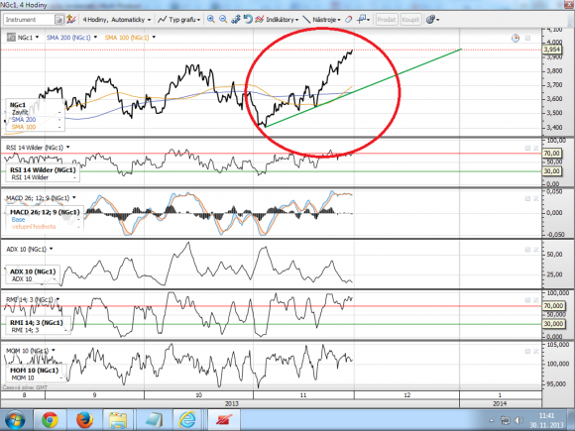Image resolution: width=575 pixels, height=431 pixels.
Task: Click the Prodat button
Action: tap(387, 20)
